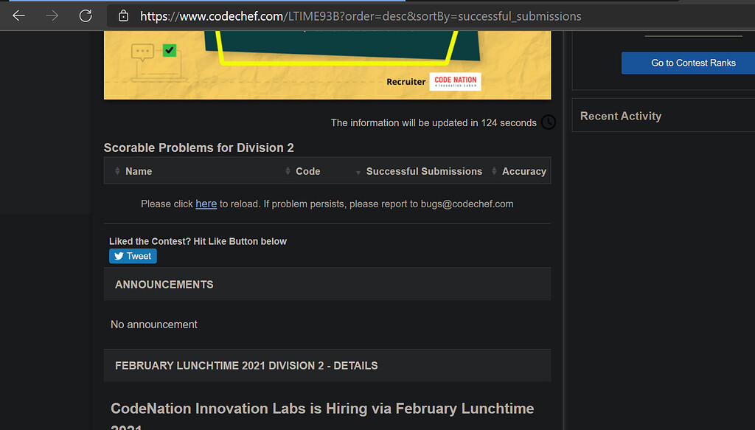Click the browser forward arrow
This screenshot has width=755, height=430.
click(x=50, y=15)
